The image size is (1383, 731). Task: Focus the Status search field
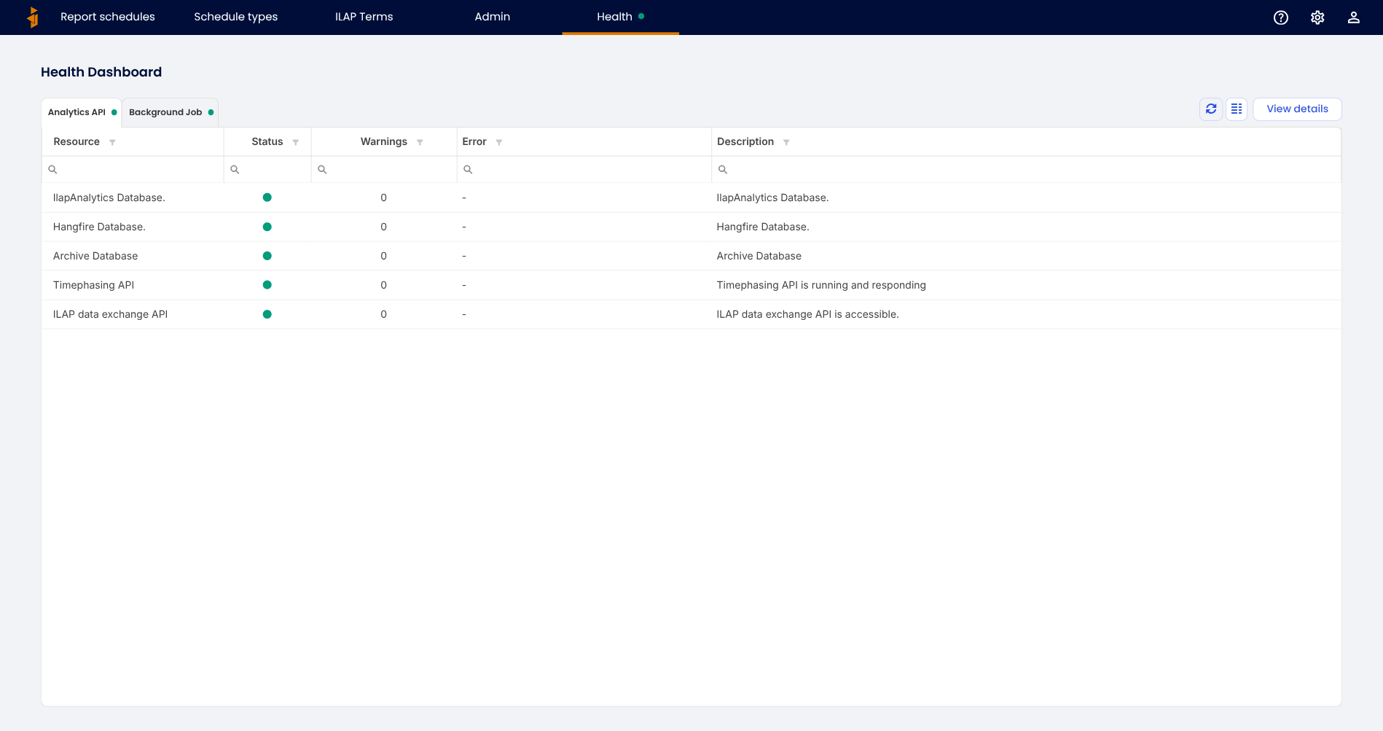pos(267,169)
